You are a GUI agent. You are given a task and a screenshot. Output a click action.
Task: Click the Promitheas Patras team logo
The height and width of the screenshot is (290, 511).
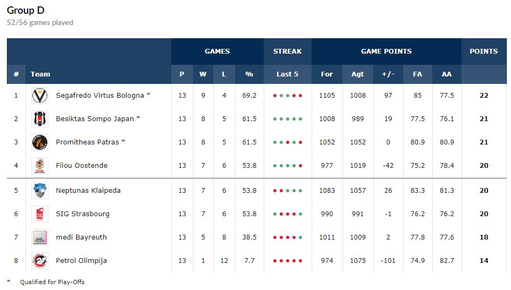point(40,142)
